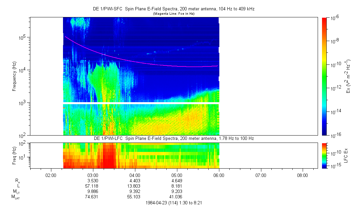This screenshot has width=361, height=207.
Task: Click the upper Ex color scale bar
Action: (x=324, y=76)
